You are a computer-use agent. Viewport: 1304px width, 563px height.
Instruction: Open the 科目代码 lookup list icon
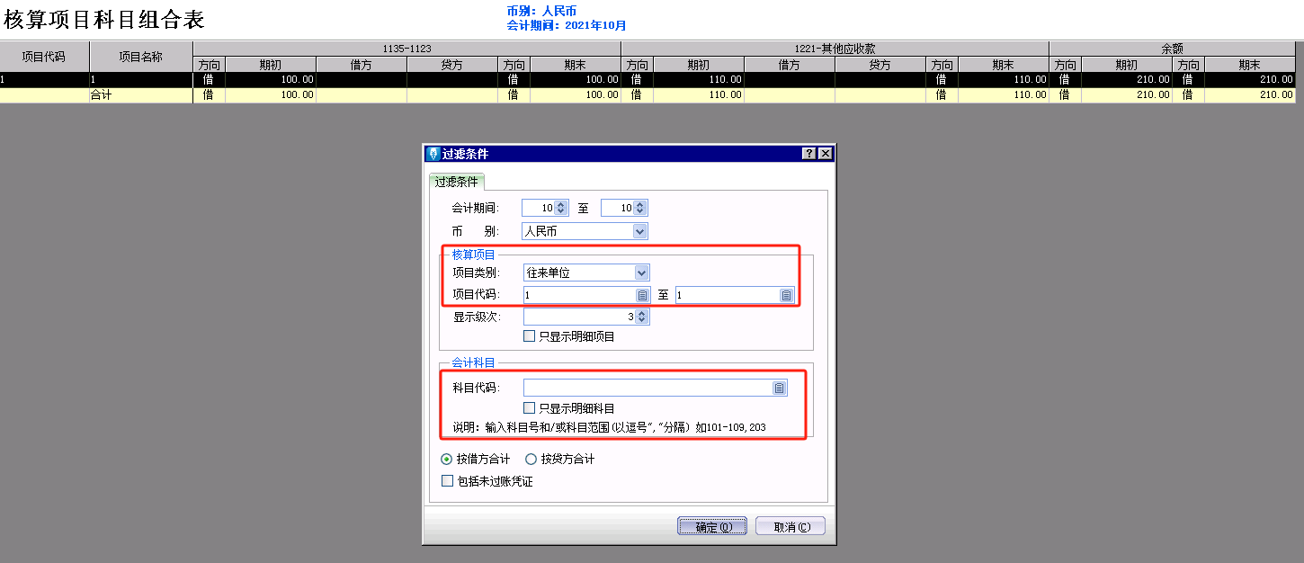[780, 388]
